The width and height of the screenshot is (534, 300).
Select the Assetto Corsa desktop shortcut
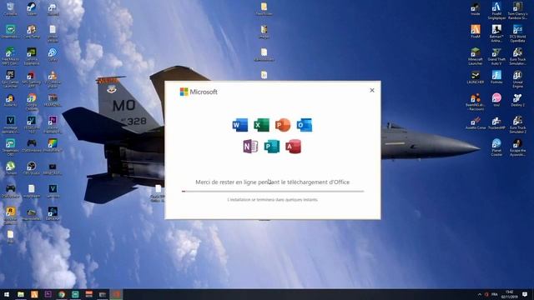(x=476, y=122)
